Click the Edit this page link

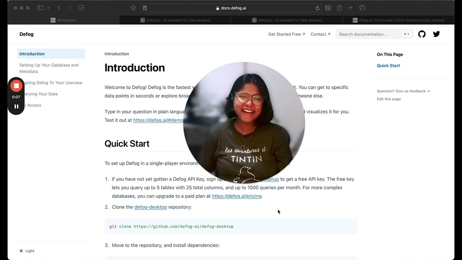point(389,99)
